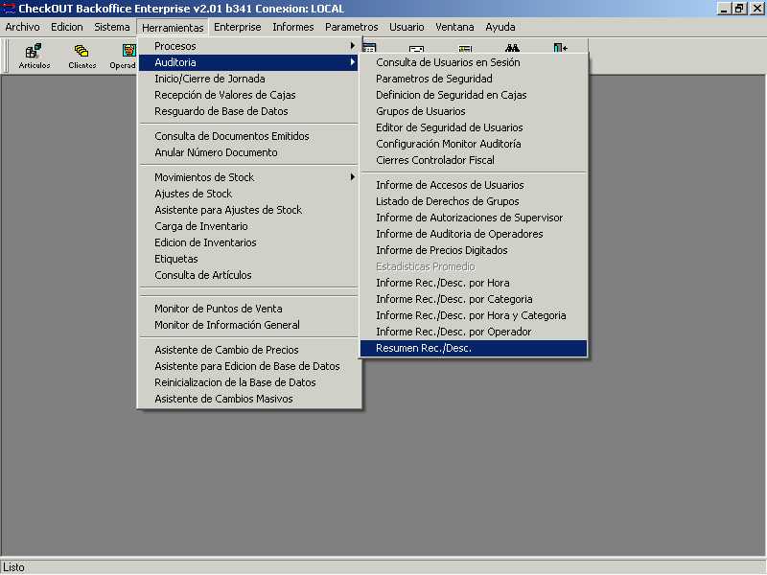Select Movimientos de Stock entry
The height and width of the screenshot is (575, 767).
(248, 177)
